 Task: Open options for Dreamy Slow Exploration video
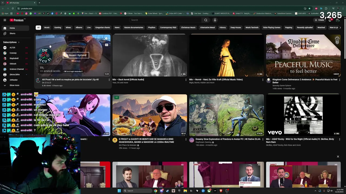point(263,139)
